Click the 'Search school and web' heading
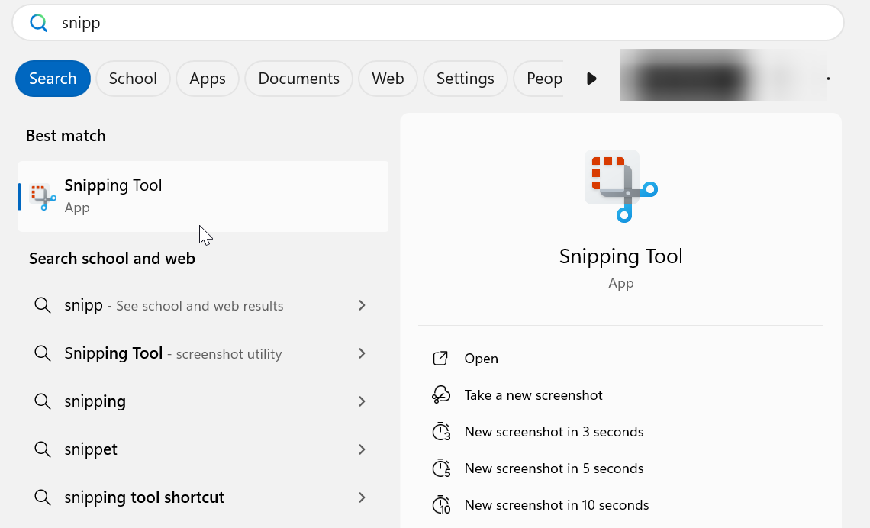 [x=112, y=259]
